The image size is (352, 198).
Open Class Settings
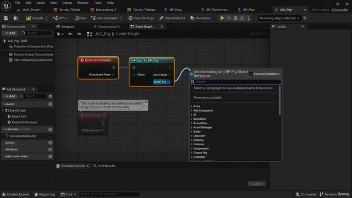pyautogui.click(x=141, y=18)
